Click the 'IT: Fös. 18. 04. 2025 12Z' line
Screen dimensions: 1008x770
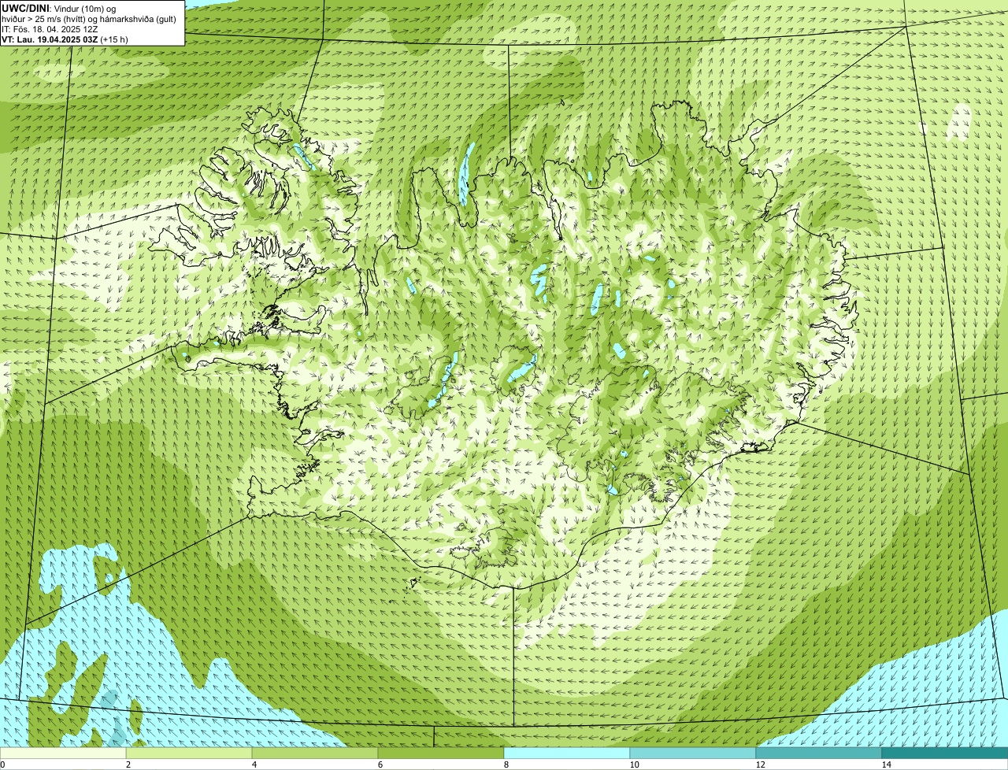(x=50, y=29)
